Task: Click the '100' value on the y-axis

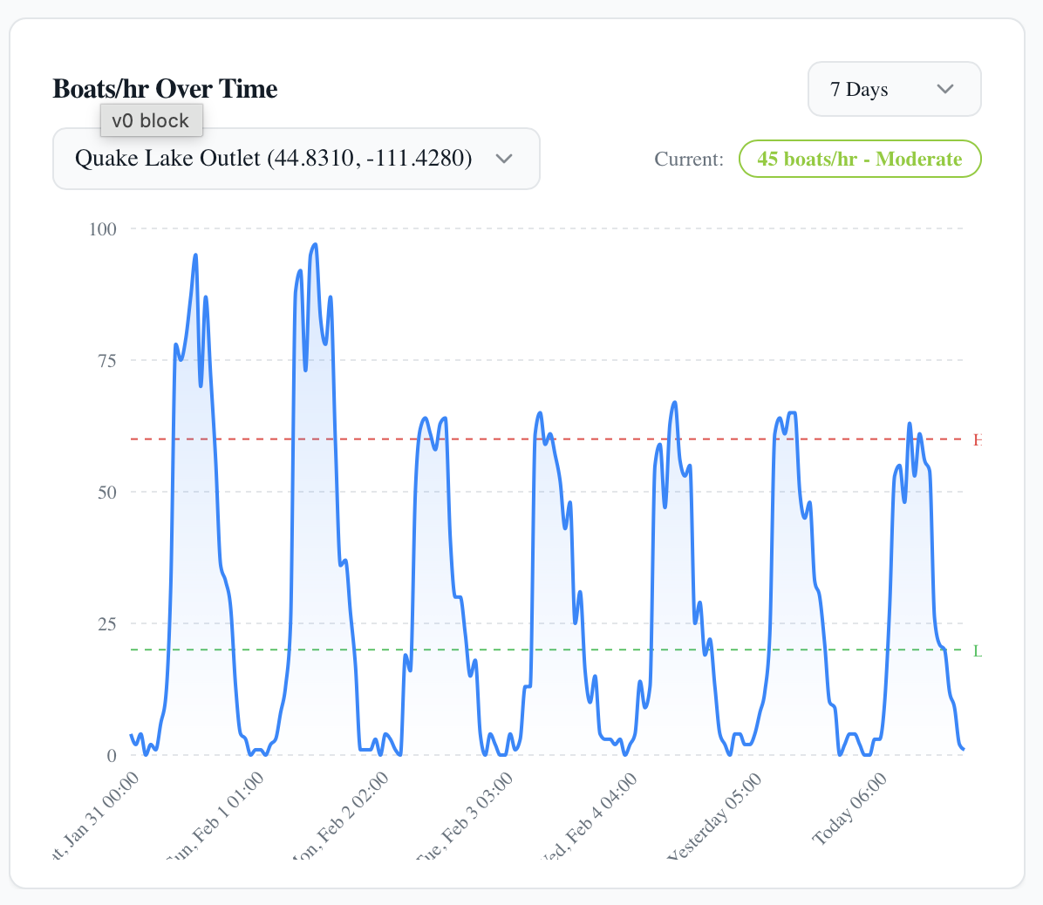Action: coord(103,229)
